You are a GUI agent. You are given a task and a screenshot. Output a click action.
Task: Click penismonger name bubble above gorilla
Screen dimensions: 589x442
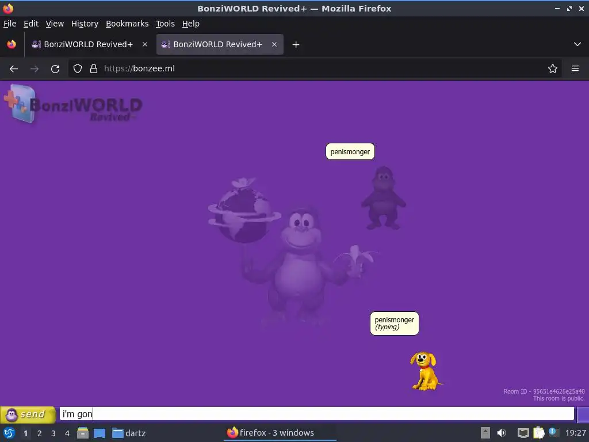pos(350,151)
